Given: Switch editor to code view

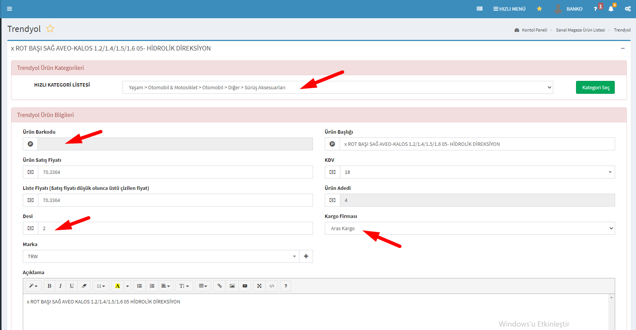Looking at the screenshot, I should tap(272, 286).
